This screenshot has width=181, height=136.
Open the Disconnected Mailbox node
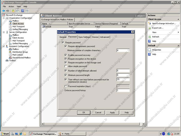pyautogui.click(x=21, y=58)
